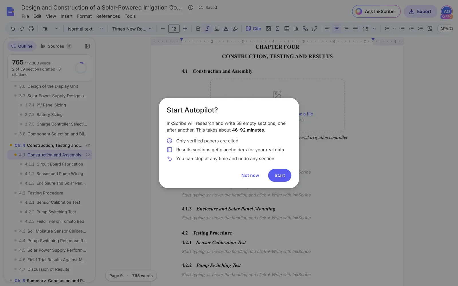458x286 pixels.
Task: Insert an image using toolbar icon
Action: 268,29
